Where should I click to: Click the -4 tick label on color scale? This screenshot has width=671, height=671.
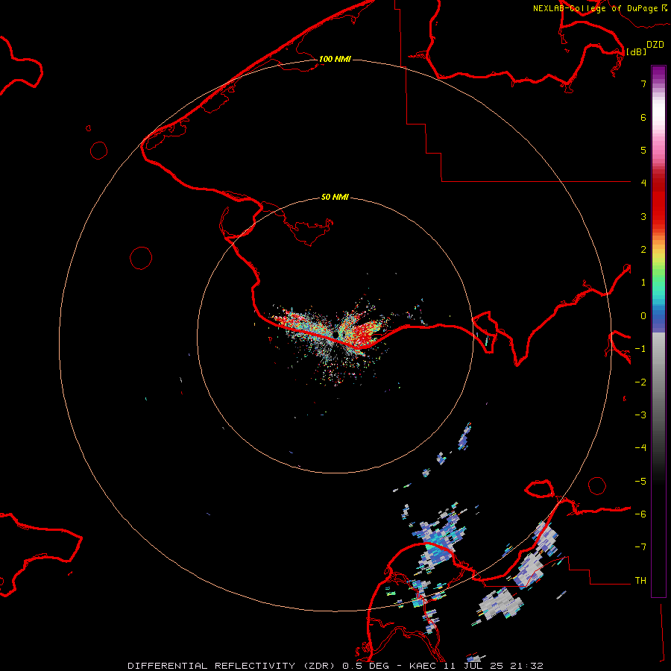[640, 447]
